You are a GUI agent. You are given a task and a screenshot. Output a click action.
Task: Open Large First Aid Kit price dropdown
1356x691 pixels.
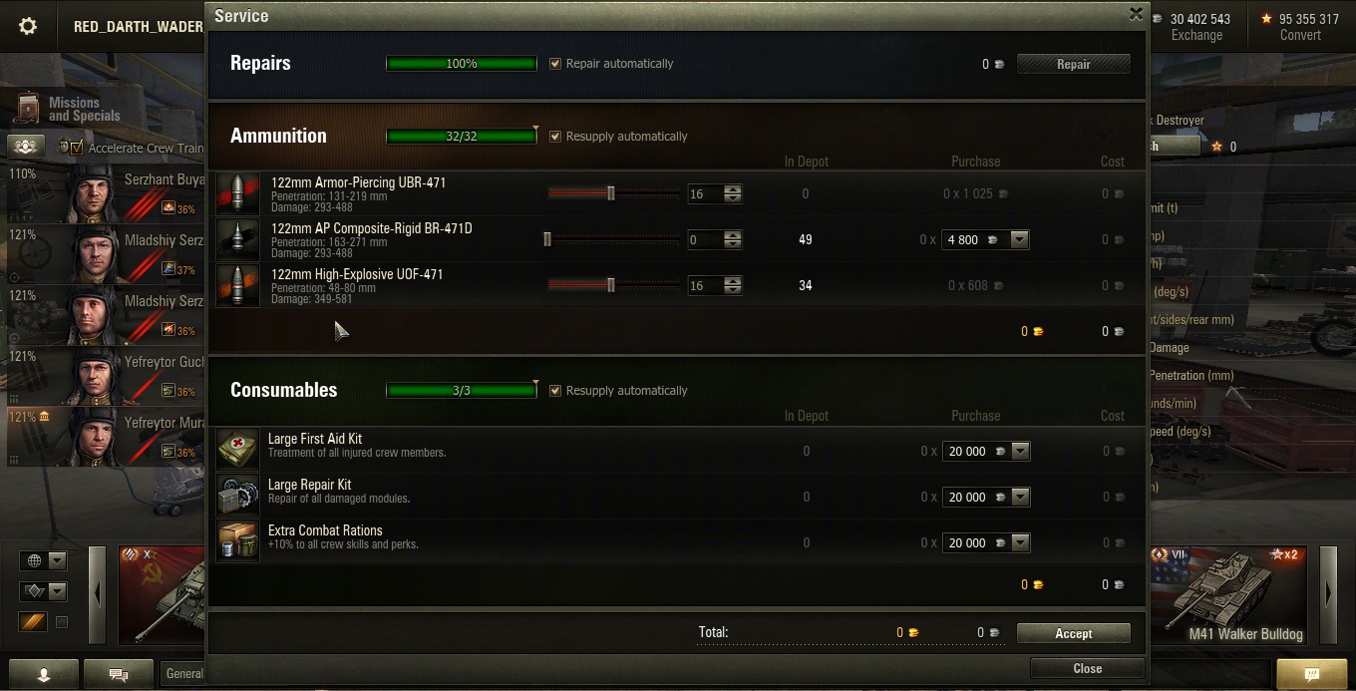point(1019,451)
